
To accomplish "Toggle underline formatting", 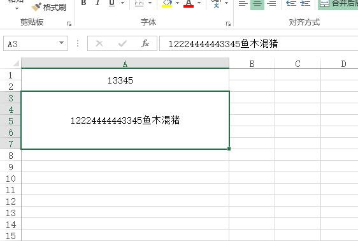I will pos(111,3).
